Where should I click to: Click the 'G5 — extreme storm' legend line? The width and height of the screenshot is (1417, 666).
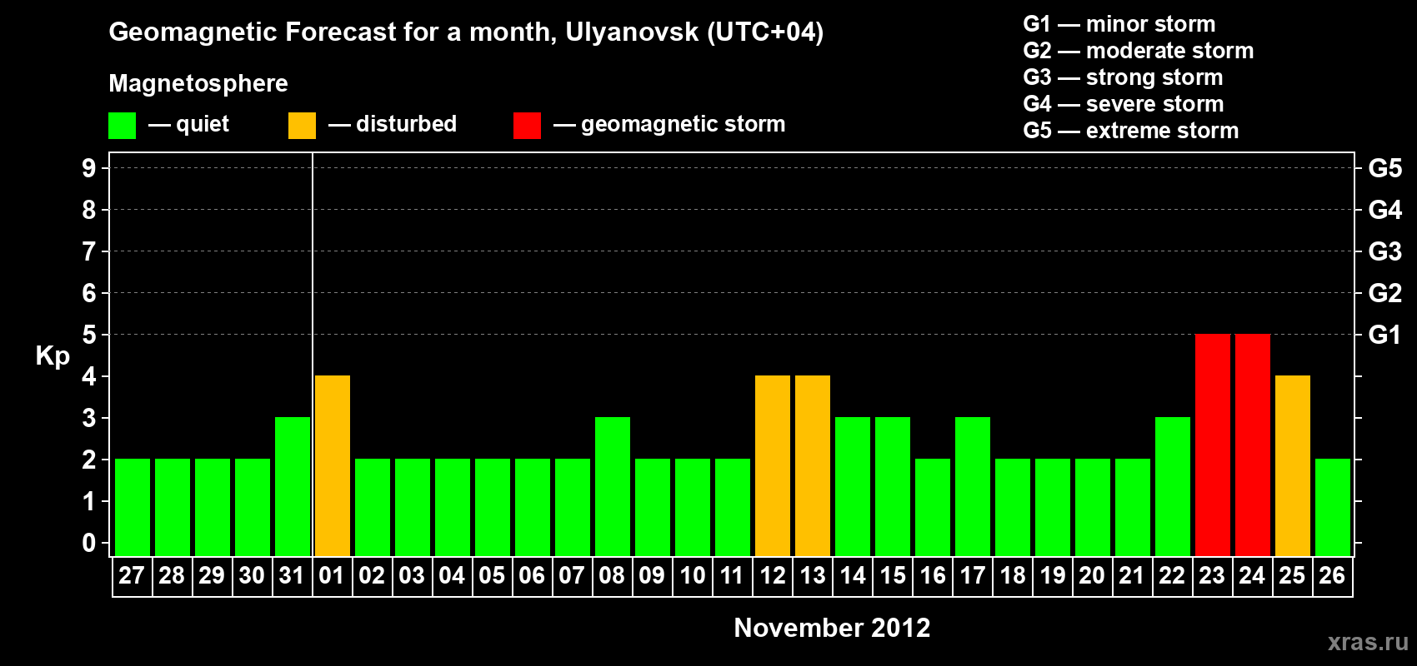(1130, 131)
